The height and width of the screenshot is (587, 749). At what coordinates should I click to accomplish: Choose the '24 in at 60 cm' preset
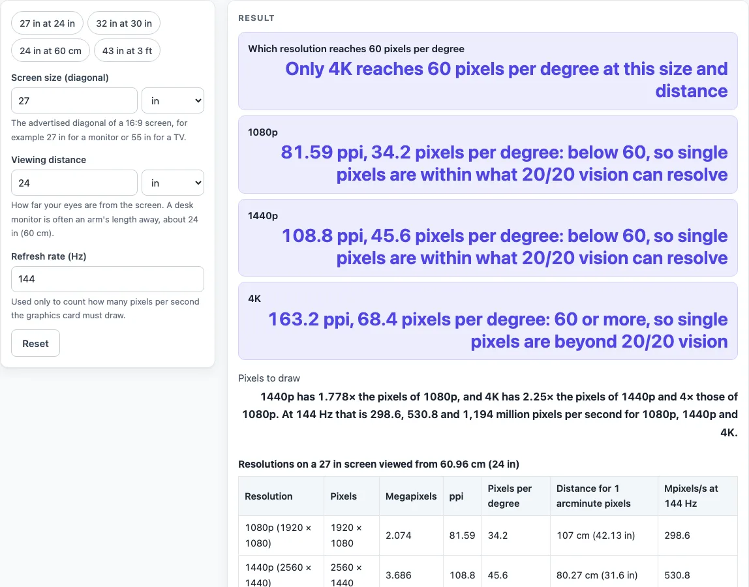coord(51,51)
